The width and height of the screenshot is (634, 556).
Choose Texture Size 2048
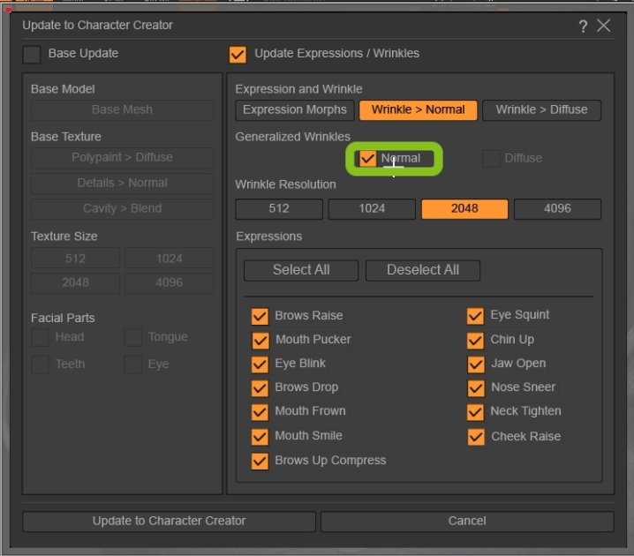[x=75, y=282]
